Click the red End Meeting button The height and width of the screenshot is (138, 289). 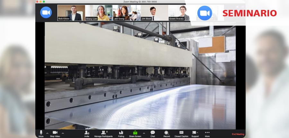(238, 134)
